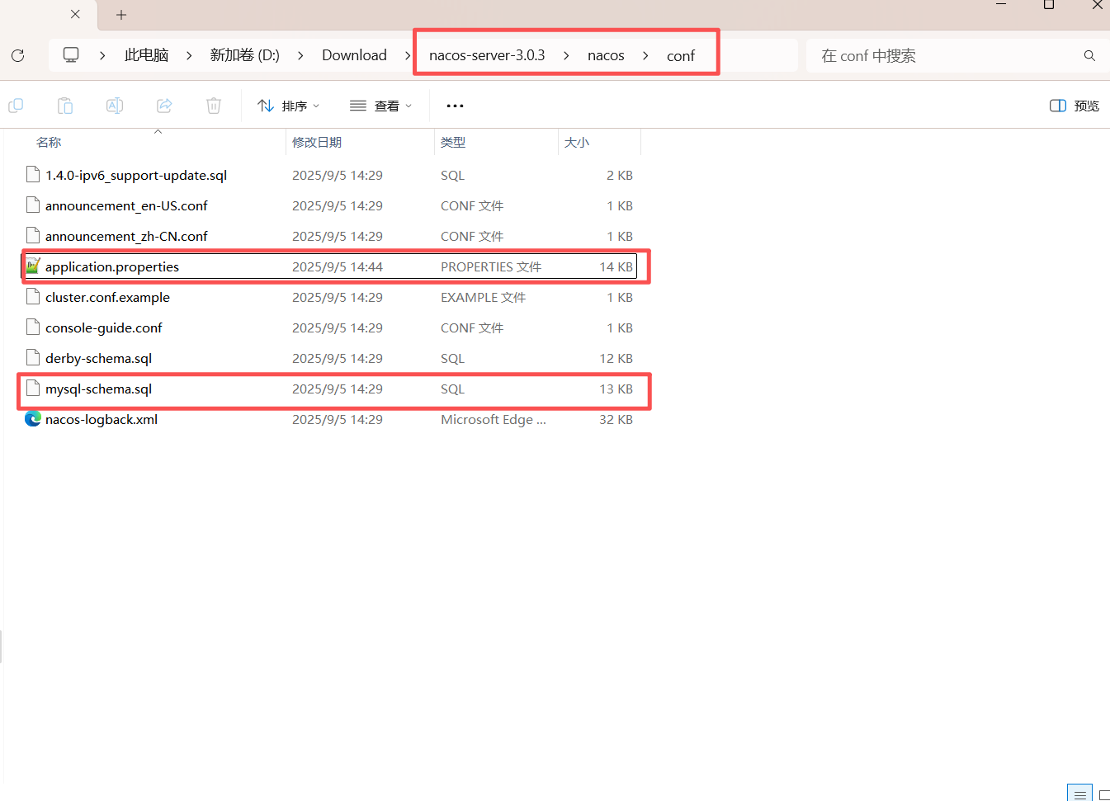Navigate to 新加卷 (D:) breadcrumb
Viewport: 1110px width, 801px height.
(244, 55)
